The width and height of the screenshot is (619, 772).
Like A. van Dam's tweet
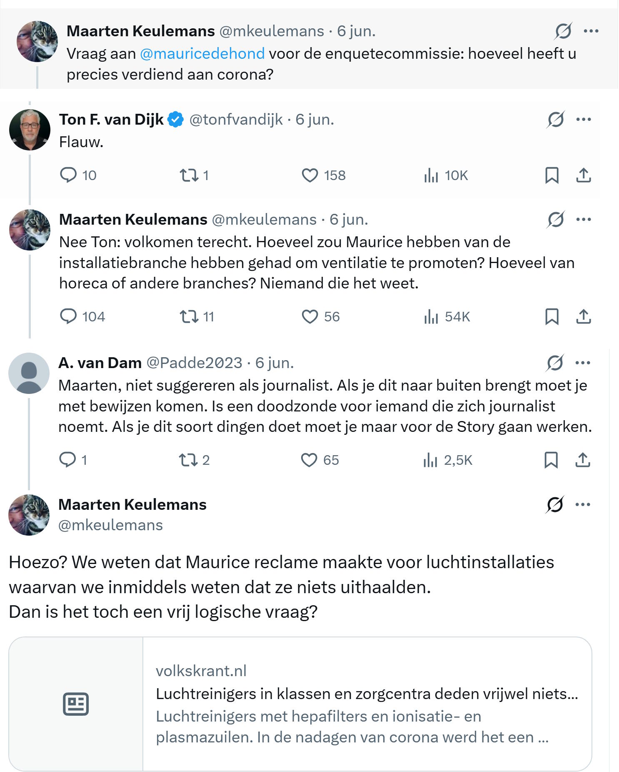[x=320, y=460]
